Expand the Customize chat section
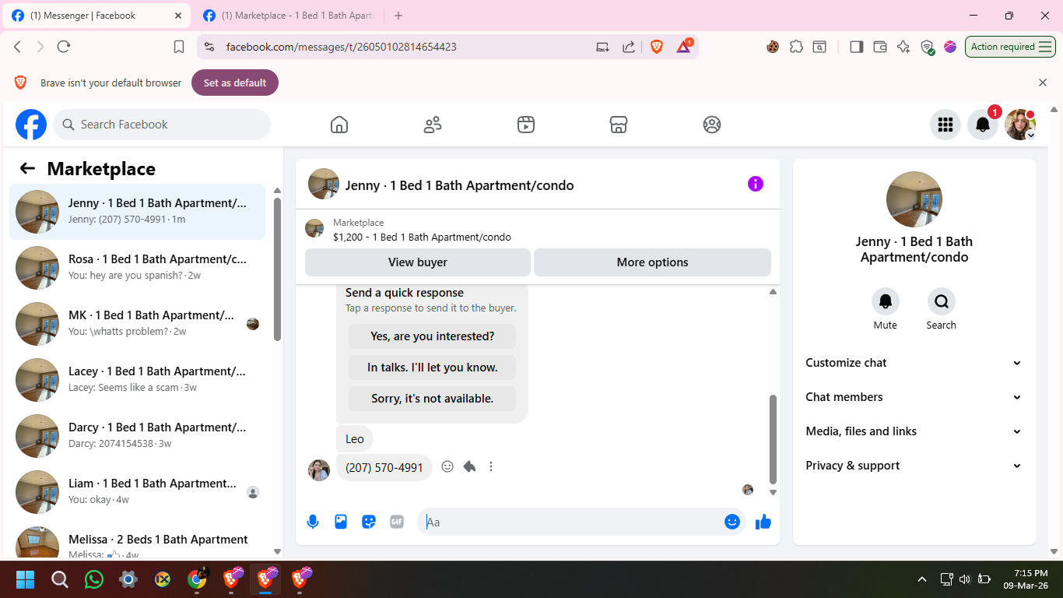The image size is (1063, 598). tap(914, 363)
